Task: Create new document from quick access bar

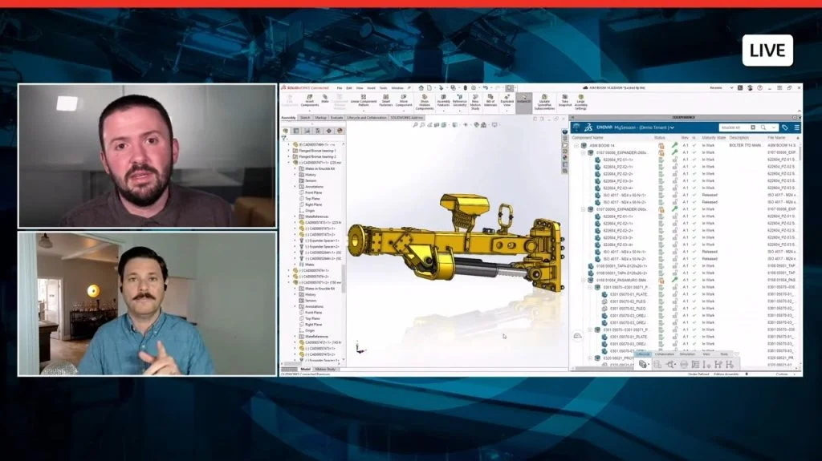Action: pyautogui.click(x=429, y=88)
